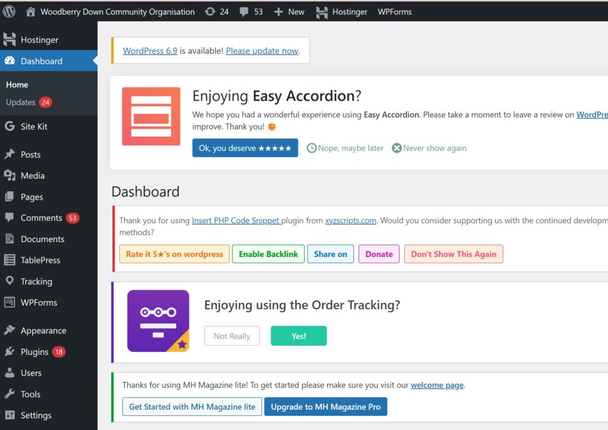608x430 pixels.
Task: Select Updates under Dashboard submenu
Action: coord(21,102)
